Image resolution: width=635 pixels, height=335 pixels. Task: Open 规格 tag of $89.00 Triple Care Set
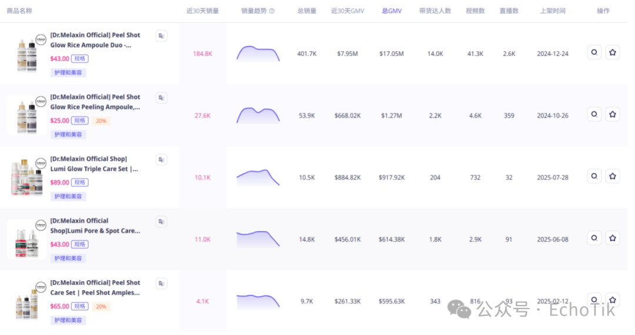(x=80, y=182)
